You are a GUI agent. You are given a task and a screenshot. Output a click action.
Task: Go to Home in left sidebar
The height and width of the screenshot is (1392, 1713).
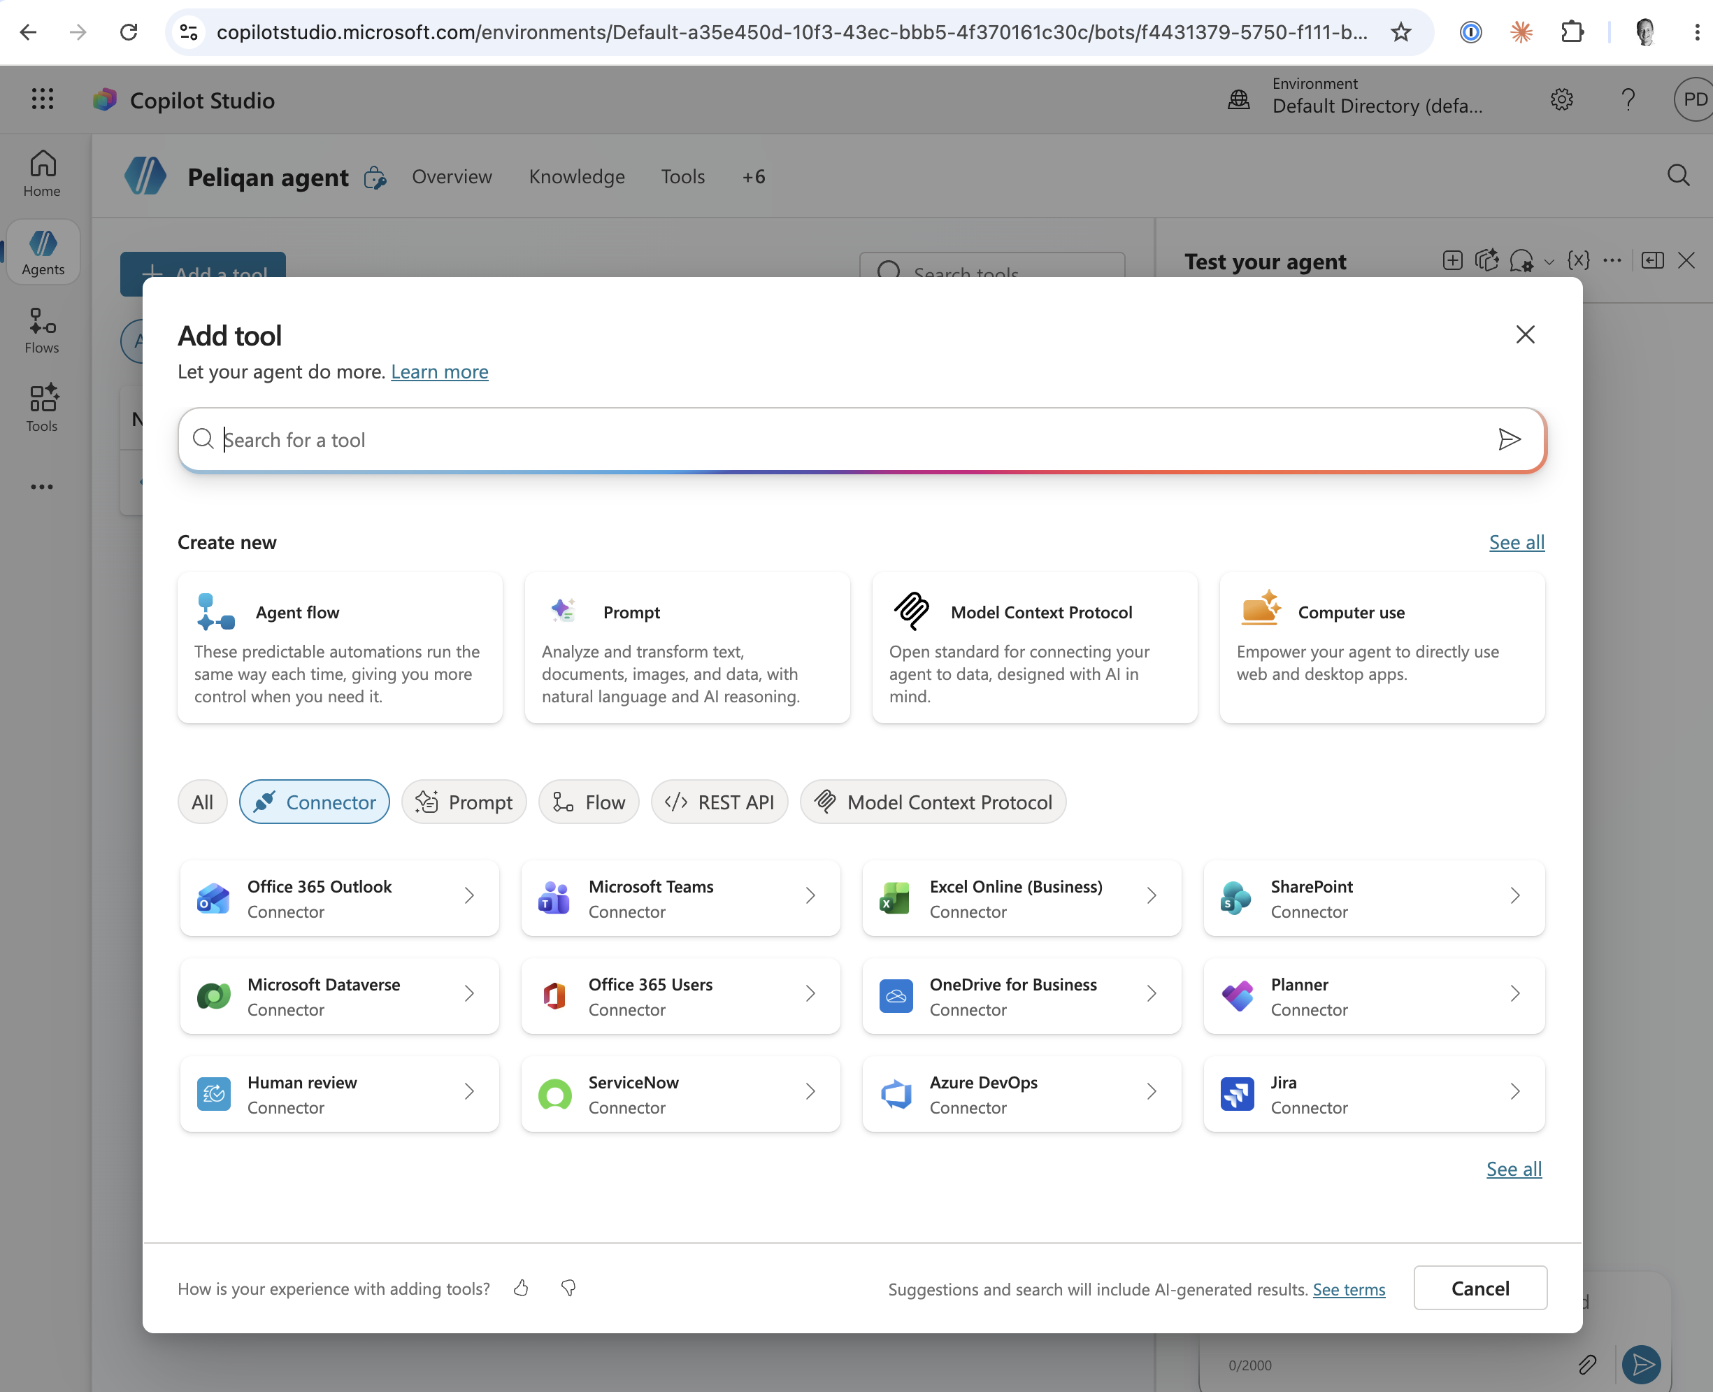tap(43, 173)
